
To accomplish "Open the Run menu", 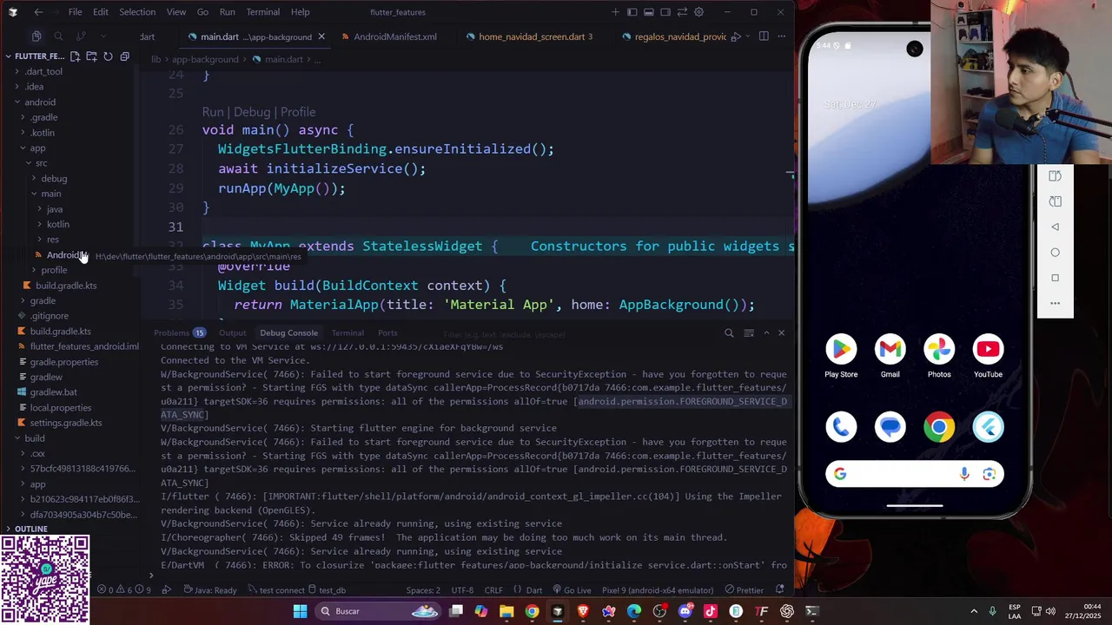I will [x=228, y=12].
